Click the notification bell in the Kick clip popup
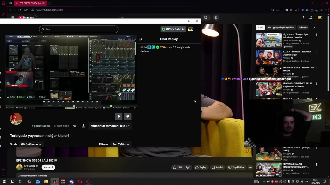Image resolution: width=330 pixels, height=185 pixels. 119,116
